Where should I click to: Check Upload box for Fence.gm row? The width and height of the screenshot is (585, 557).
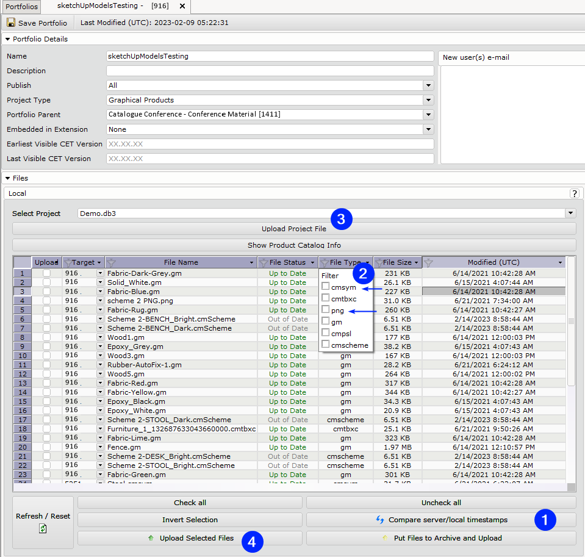coord(46,447)
